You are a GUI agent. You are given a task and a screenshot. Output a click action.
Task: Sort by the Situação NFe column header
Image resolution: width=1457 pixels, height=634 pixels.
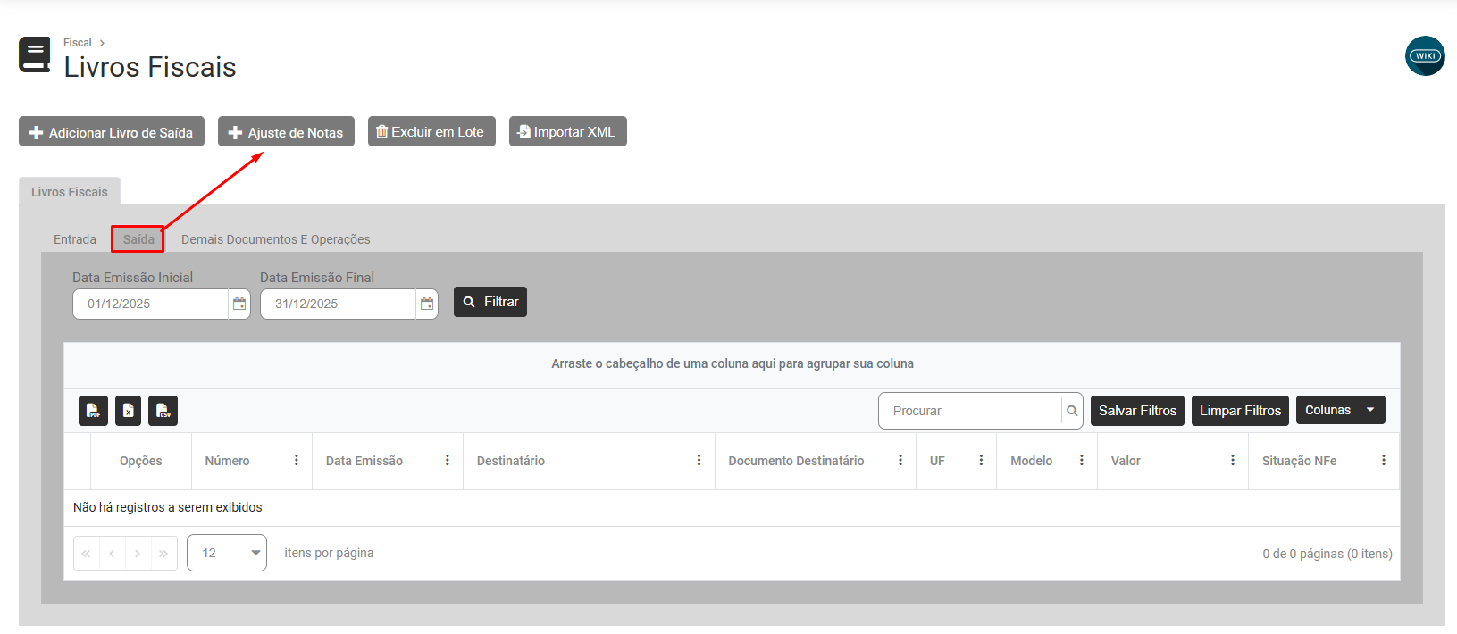coord(1299,461)
